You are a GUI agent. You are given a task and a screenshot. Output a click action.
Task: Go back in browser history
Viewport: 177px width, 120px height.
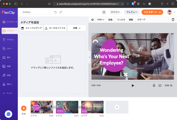(x=22, y=4)
